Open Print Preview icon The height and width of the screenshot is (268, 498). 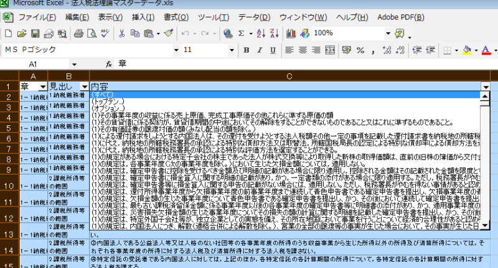click(x=92, y=33)
